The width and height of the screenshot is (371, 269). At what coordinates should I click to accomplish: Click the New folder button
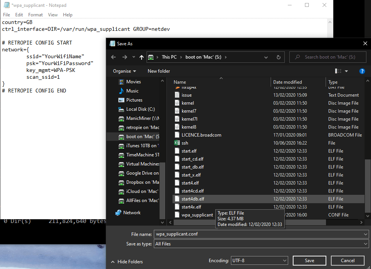pyautogui.click(x=159, y=71)
